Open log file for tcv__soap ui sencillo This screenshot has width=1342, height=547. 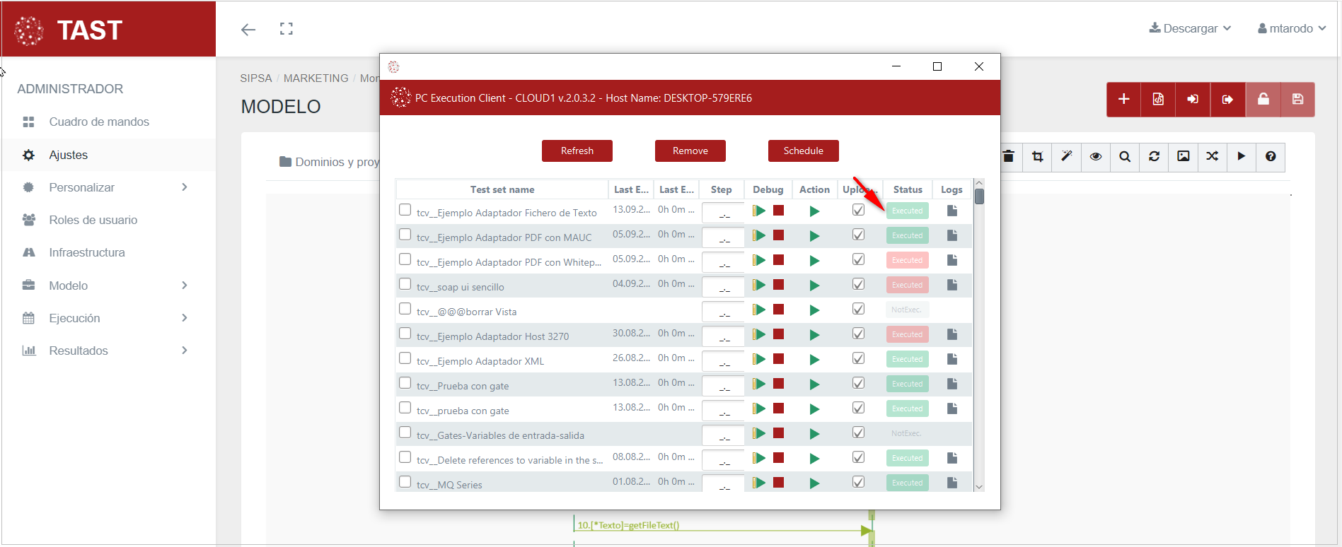pyautogui.click(x=951, y=285)
